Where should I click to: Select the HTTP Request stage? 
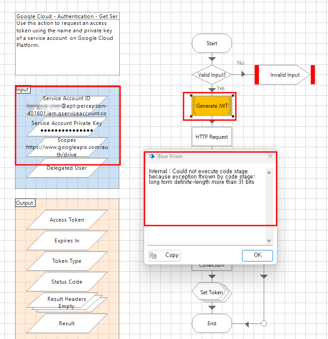click(212, 136)
